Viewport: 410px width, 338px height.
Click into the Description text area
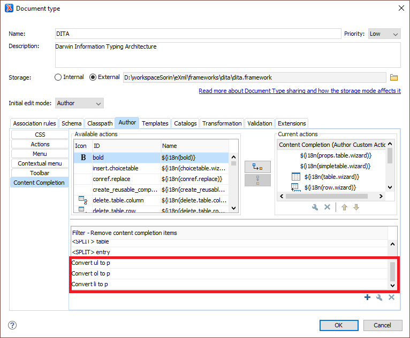pos(228,55)
